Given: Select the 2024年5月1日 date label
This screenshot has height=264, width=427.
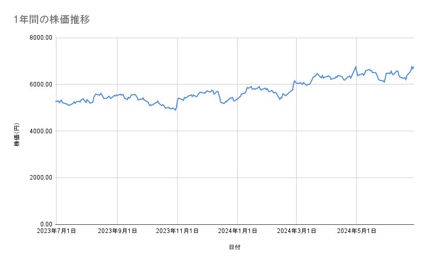Looking at the screenshot, I should 356,231.
